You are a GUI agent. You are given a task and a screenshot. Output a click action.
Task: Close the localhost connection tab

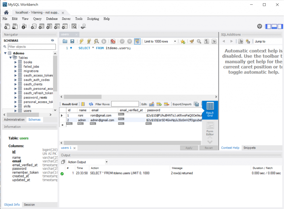pyautogui.click(x=63, y=13)
